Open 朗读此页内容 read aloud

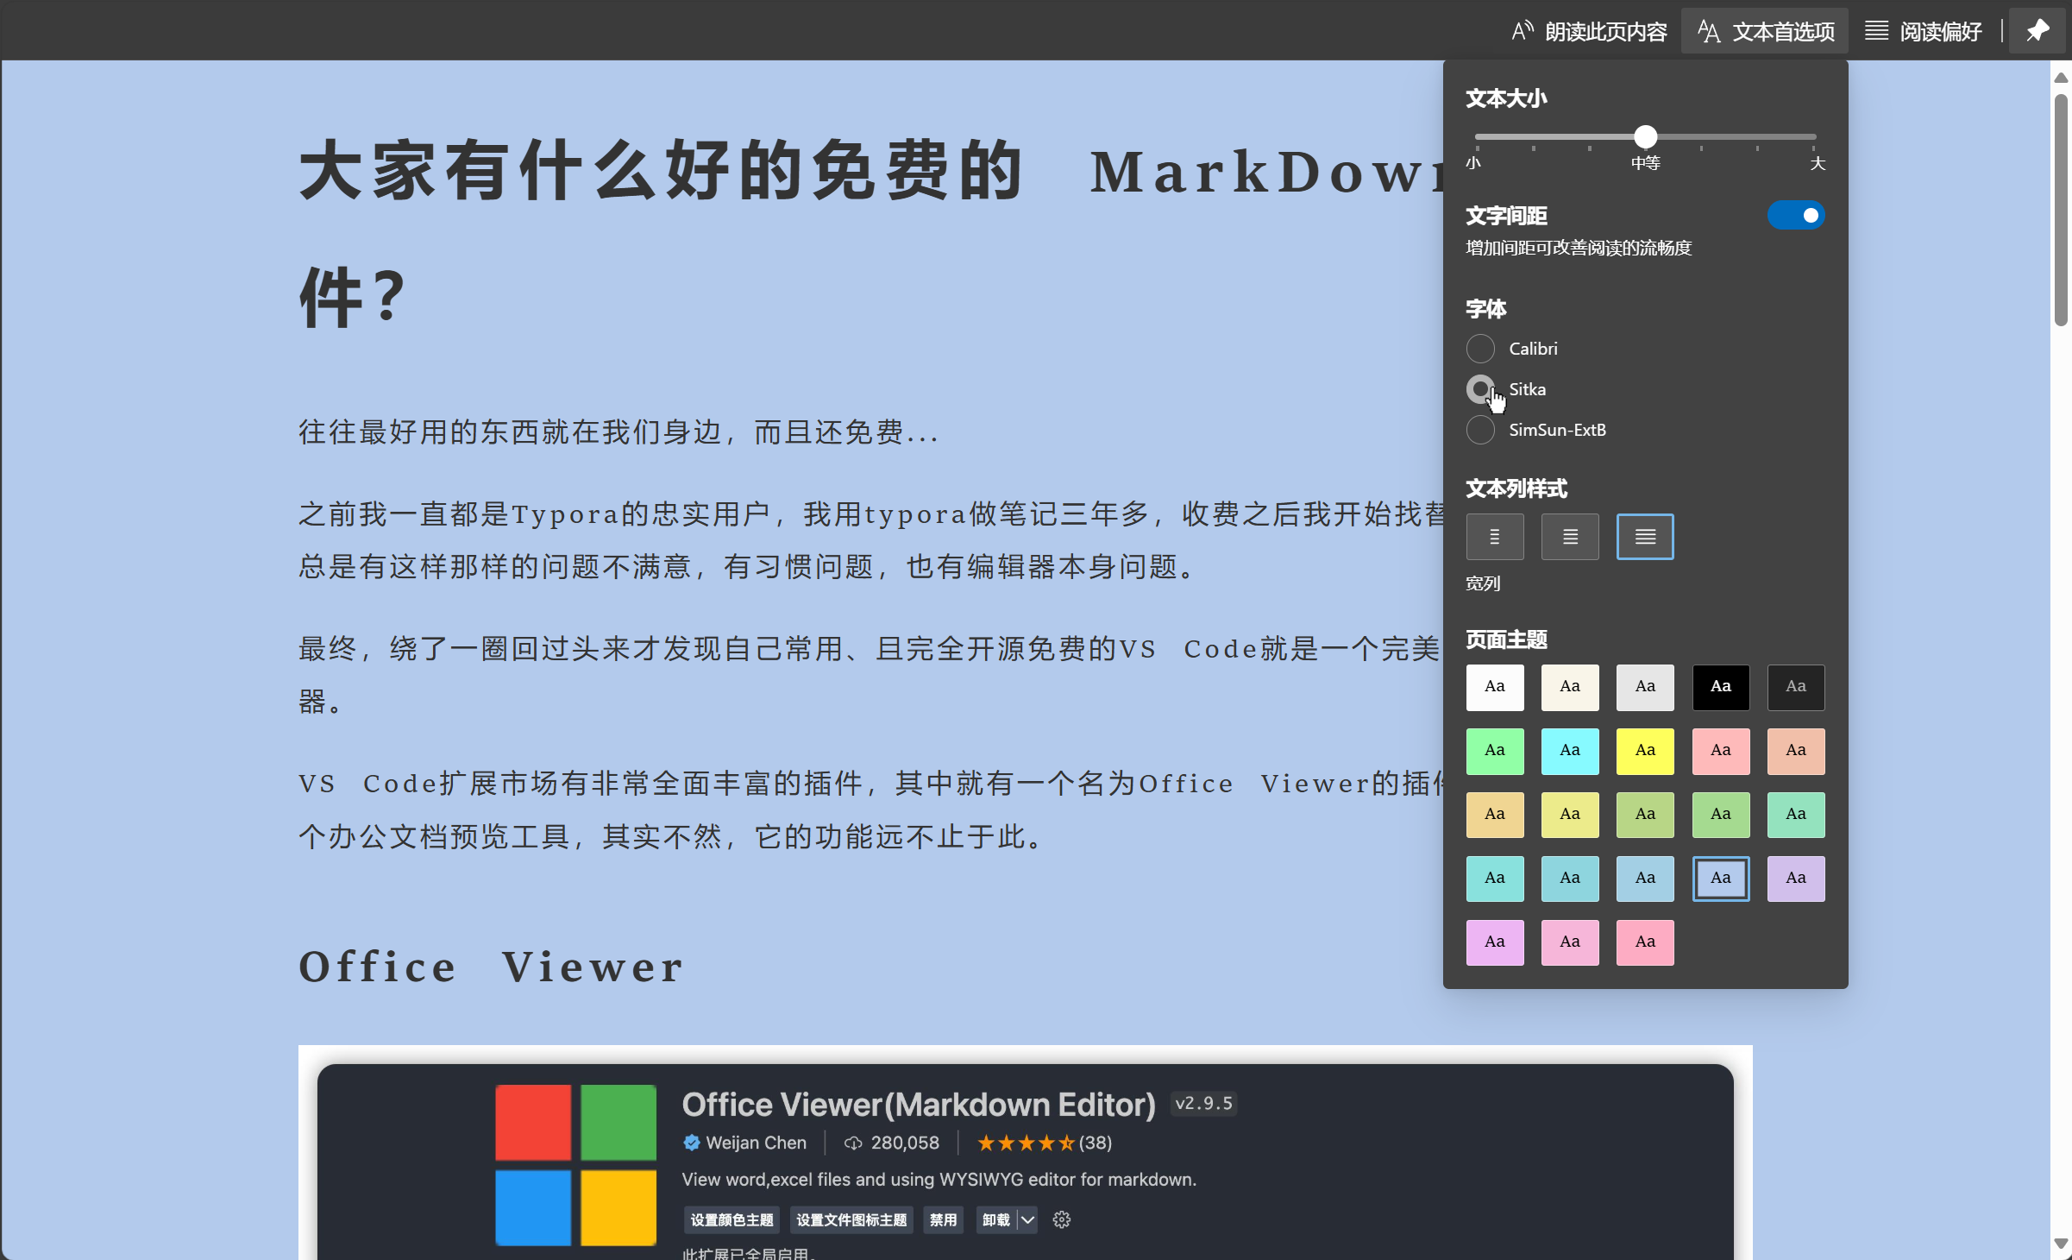point(1590,31)
